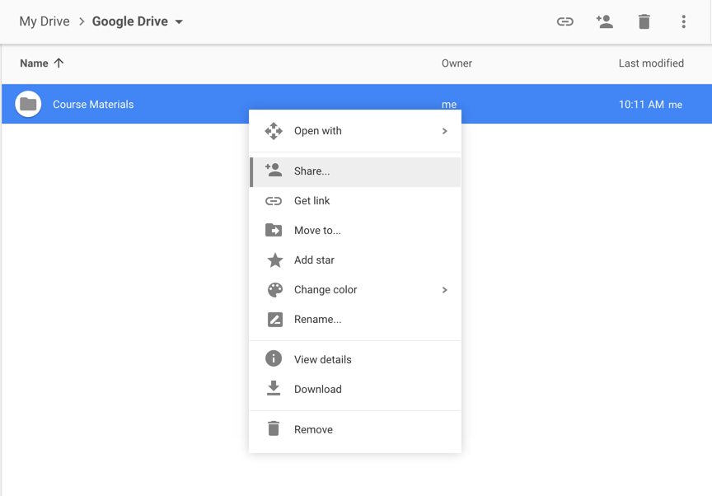Select Share... from the context menu
Viewport: 712px width, 496px height.
coord(355,171)
